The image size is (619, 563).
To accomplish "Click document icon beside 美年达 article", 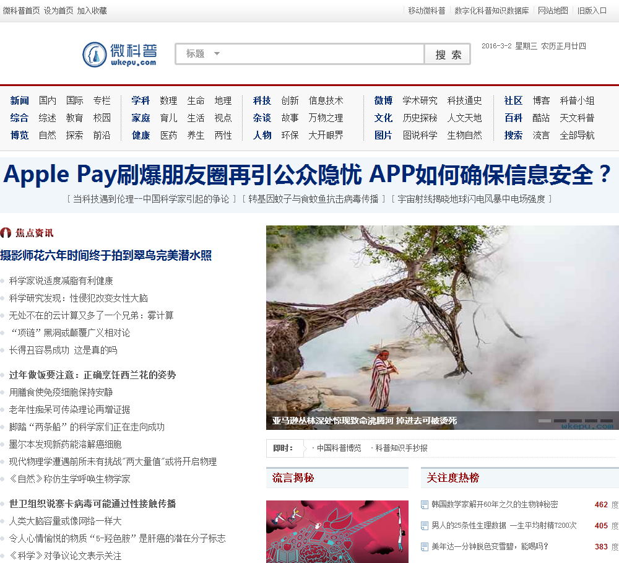I will [x=425, y=547].
